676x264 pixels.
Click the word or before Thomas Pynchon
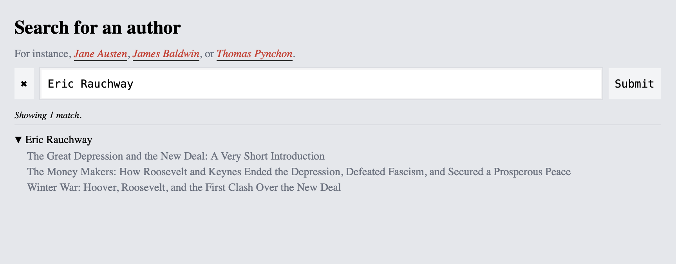209,54
